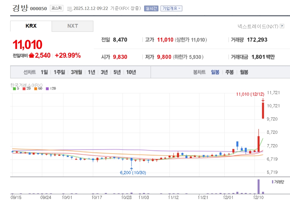Select the 3개월 line chart period
Image resolution: width=290 pixels, height=206 pixels.
(76, 72)
